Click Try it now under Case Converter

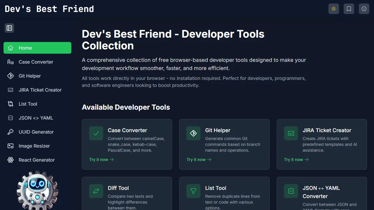pyautogui.click(x=101, y=160)
